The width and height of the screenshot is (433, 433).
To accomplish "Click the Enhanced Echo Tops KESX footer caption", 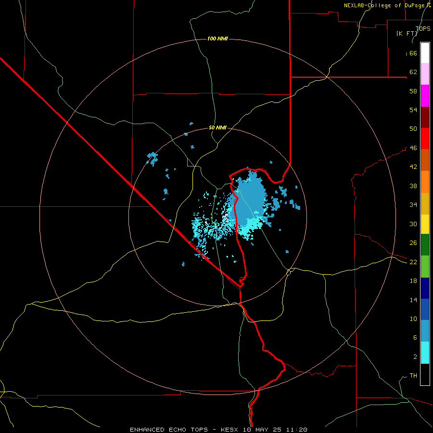I will click(x=218, y=430).
